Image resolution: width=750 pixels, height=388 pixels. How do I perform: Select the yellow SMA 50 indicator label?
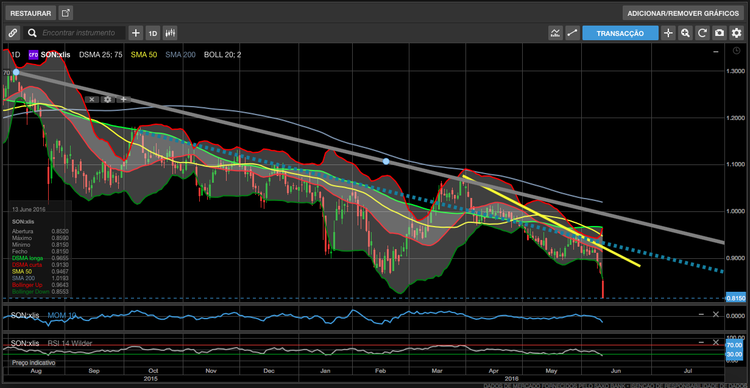(144, 55)
